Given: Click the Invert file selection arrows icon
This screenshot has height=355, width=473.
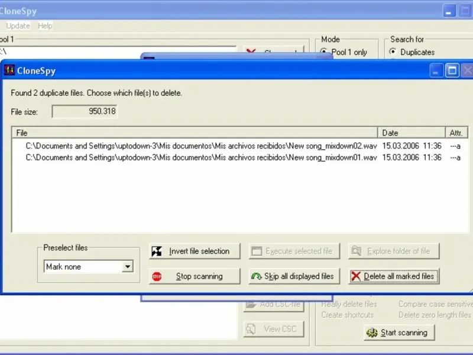Looking at the screenshot, I should [x=157, y=251].
